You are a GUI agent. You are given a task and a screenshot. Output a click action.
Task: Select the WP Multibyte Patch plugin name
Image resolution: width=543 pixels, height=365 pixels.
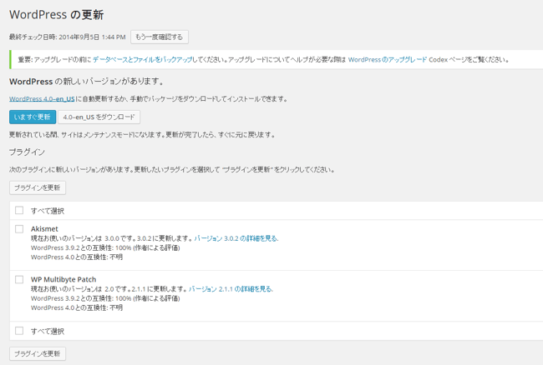[x=63, y=279]
